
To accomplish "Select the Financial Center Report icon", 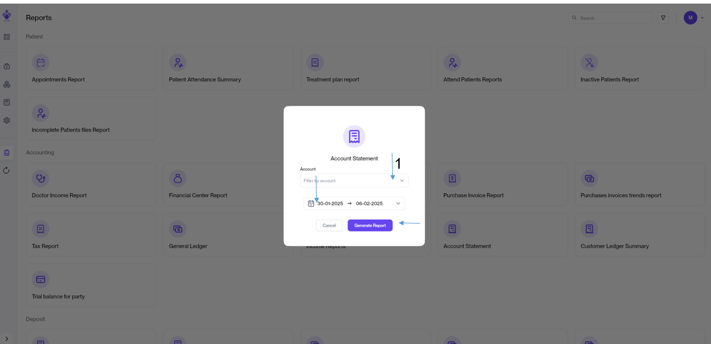I will pyautogui.click(x=177, y=178).
